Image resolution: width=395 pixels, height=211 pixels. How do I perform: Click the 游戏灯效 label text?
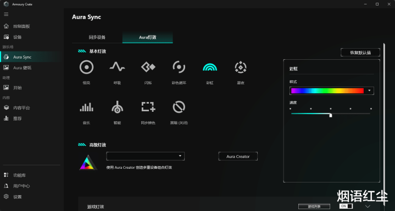[96, 207]
